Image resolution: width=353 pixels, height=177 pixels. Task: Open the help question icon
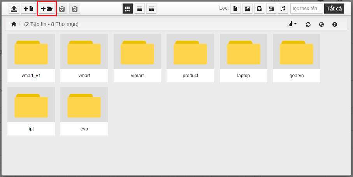pos(335,24)
